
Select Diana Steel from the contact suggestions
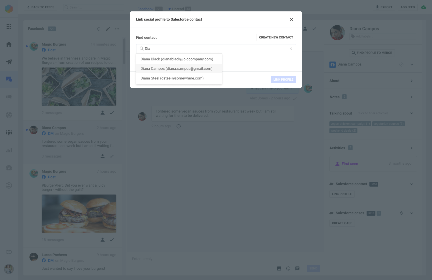[x=179, y=78]
